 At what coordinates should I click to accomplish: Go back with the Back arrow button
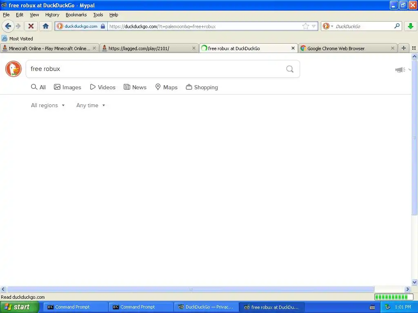[8, 26]
